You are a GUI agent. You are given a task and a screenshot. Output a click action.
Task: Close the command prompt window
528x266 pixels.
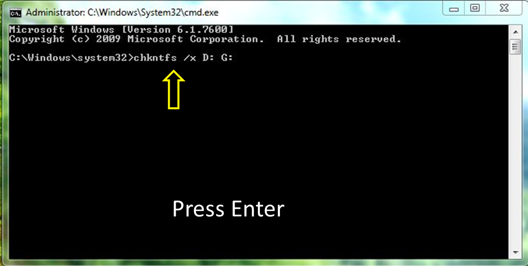504,9
